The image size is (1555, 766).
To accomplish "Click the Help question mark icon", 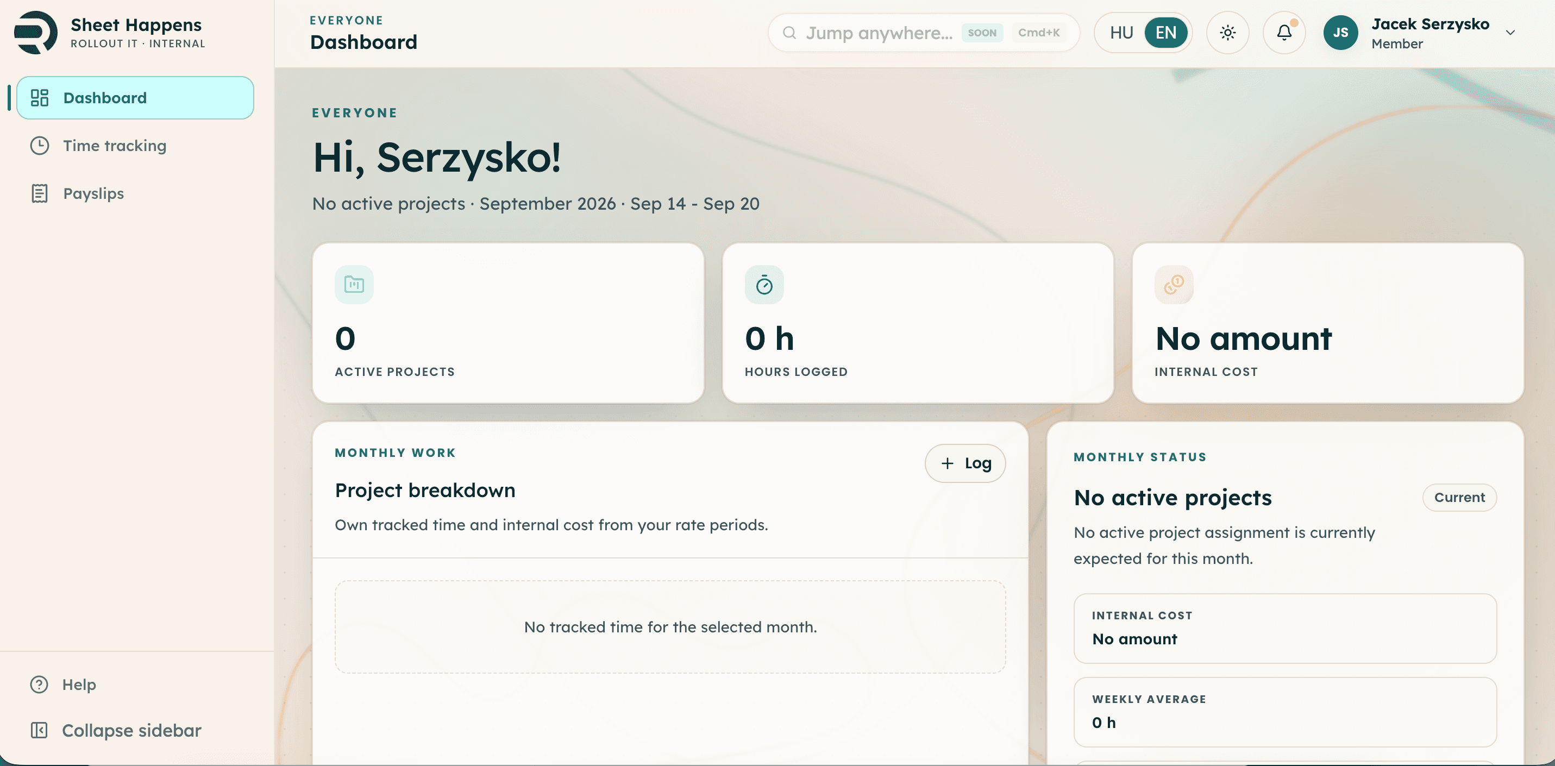I will pos(39,684).
